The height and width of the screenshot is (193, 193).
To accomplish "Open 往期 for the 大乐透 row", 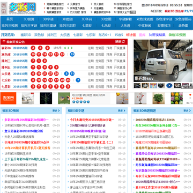I will 91,74.
